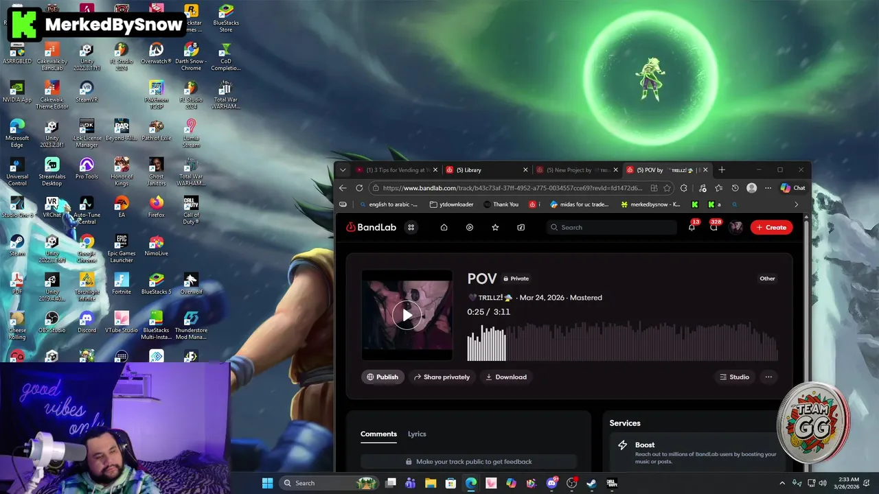Open the Firefox desktop icon

pos(157,207)
